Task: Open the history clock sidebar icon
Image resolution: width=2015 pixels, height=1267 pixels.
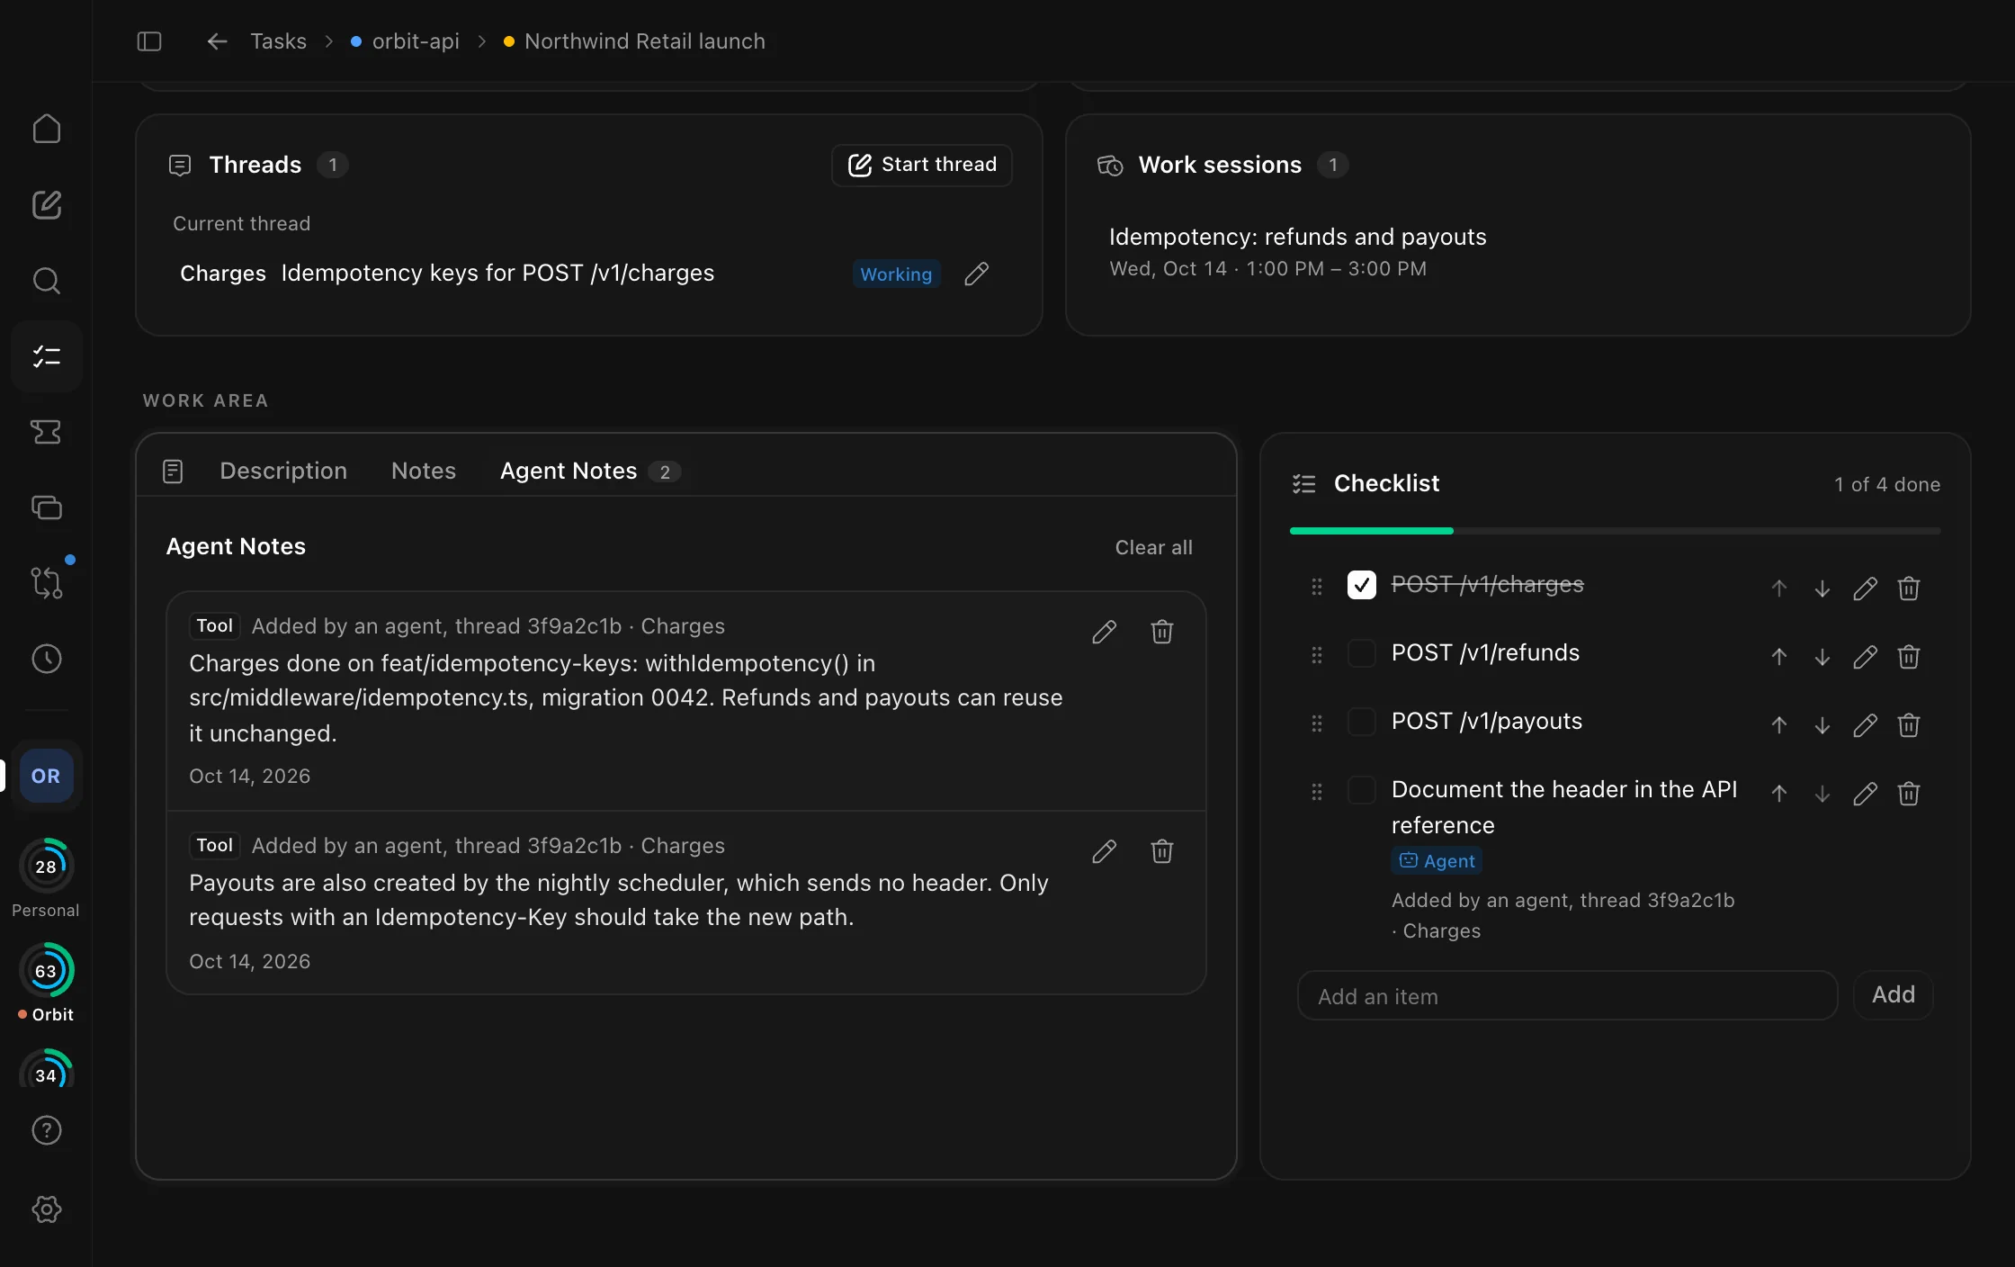Action: pyautogui.click(x=47, y=659)
